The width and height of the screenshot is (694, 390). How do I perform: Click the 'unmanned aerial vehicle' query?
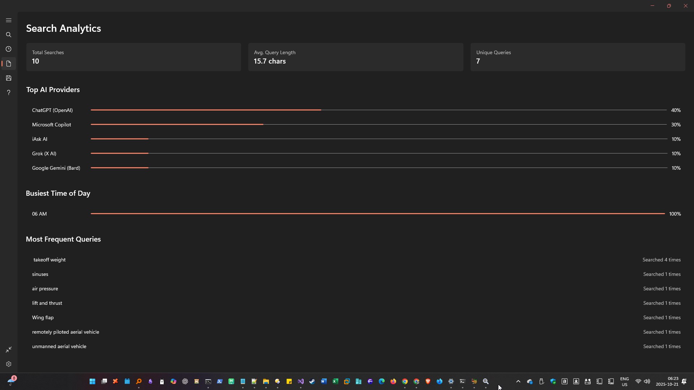[59, 346]
